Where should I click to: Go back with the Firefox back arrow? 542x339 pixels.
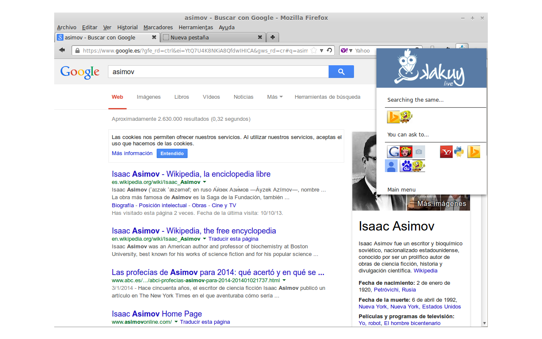click(62, 50)
